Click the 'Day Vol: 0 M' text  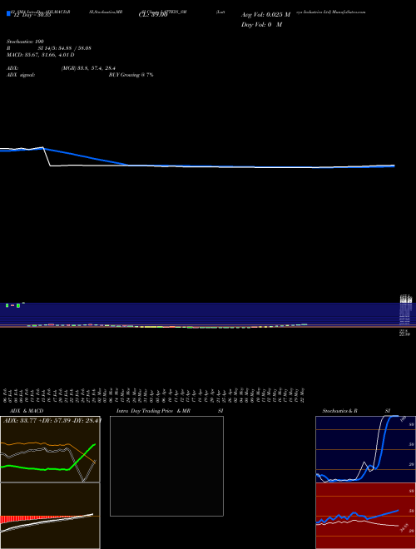click(261, 25)
